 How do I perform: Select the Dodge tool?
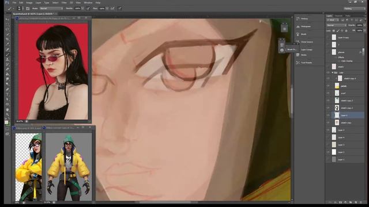7,84
